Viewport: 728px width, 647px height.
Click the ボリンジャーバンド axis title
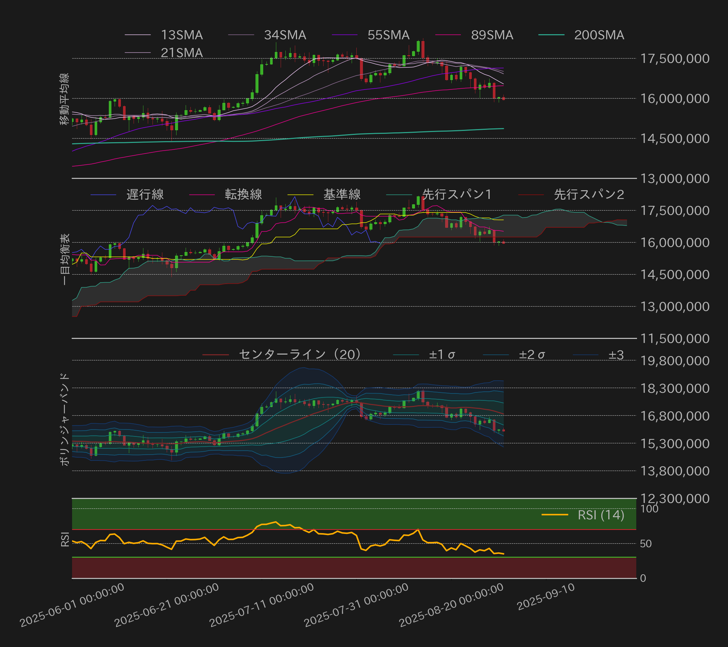[64, 419]
